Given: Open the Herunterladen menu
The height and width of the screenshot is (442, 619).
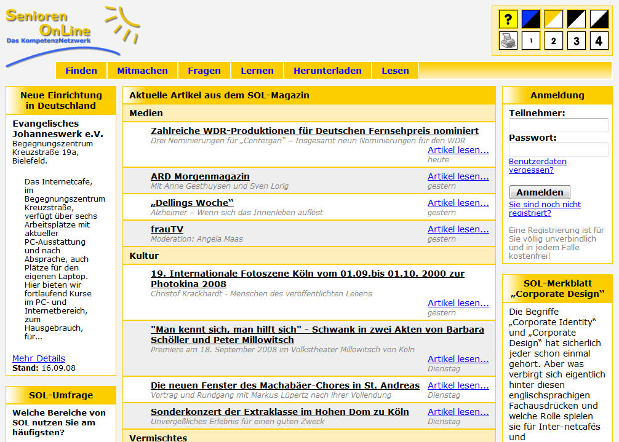Looking at the screenshot, I should click(327, 71).
